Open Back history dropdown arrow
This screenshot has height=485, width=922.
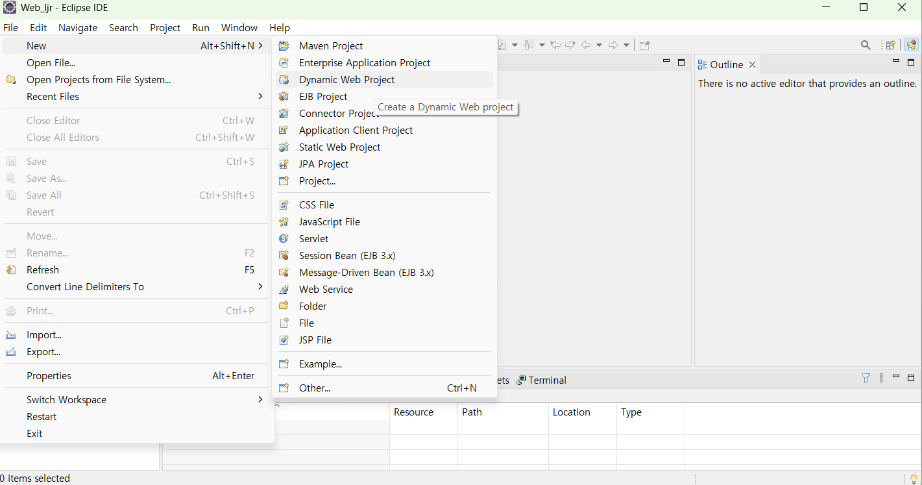(599, 45)
